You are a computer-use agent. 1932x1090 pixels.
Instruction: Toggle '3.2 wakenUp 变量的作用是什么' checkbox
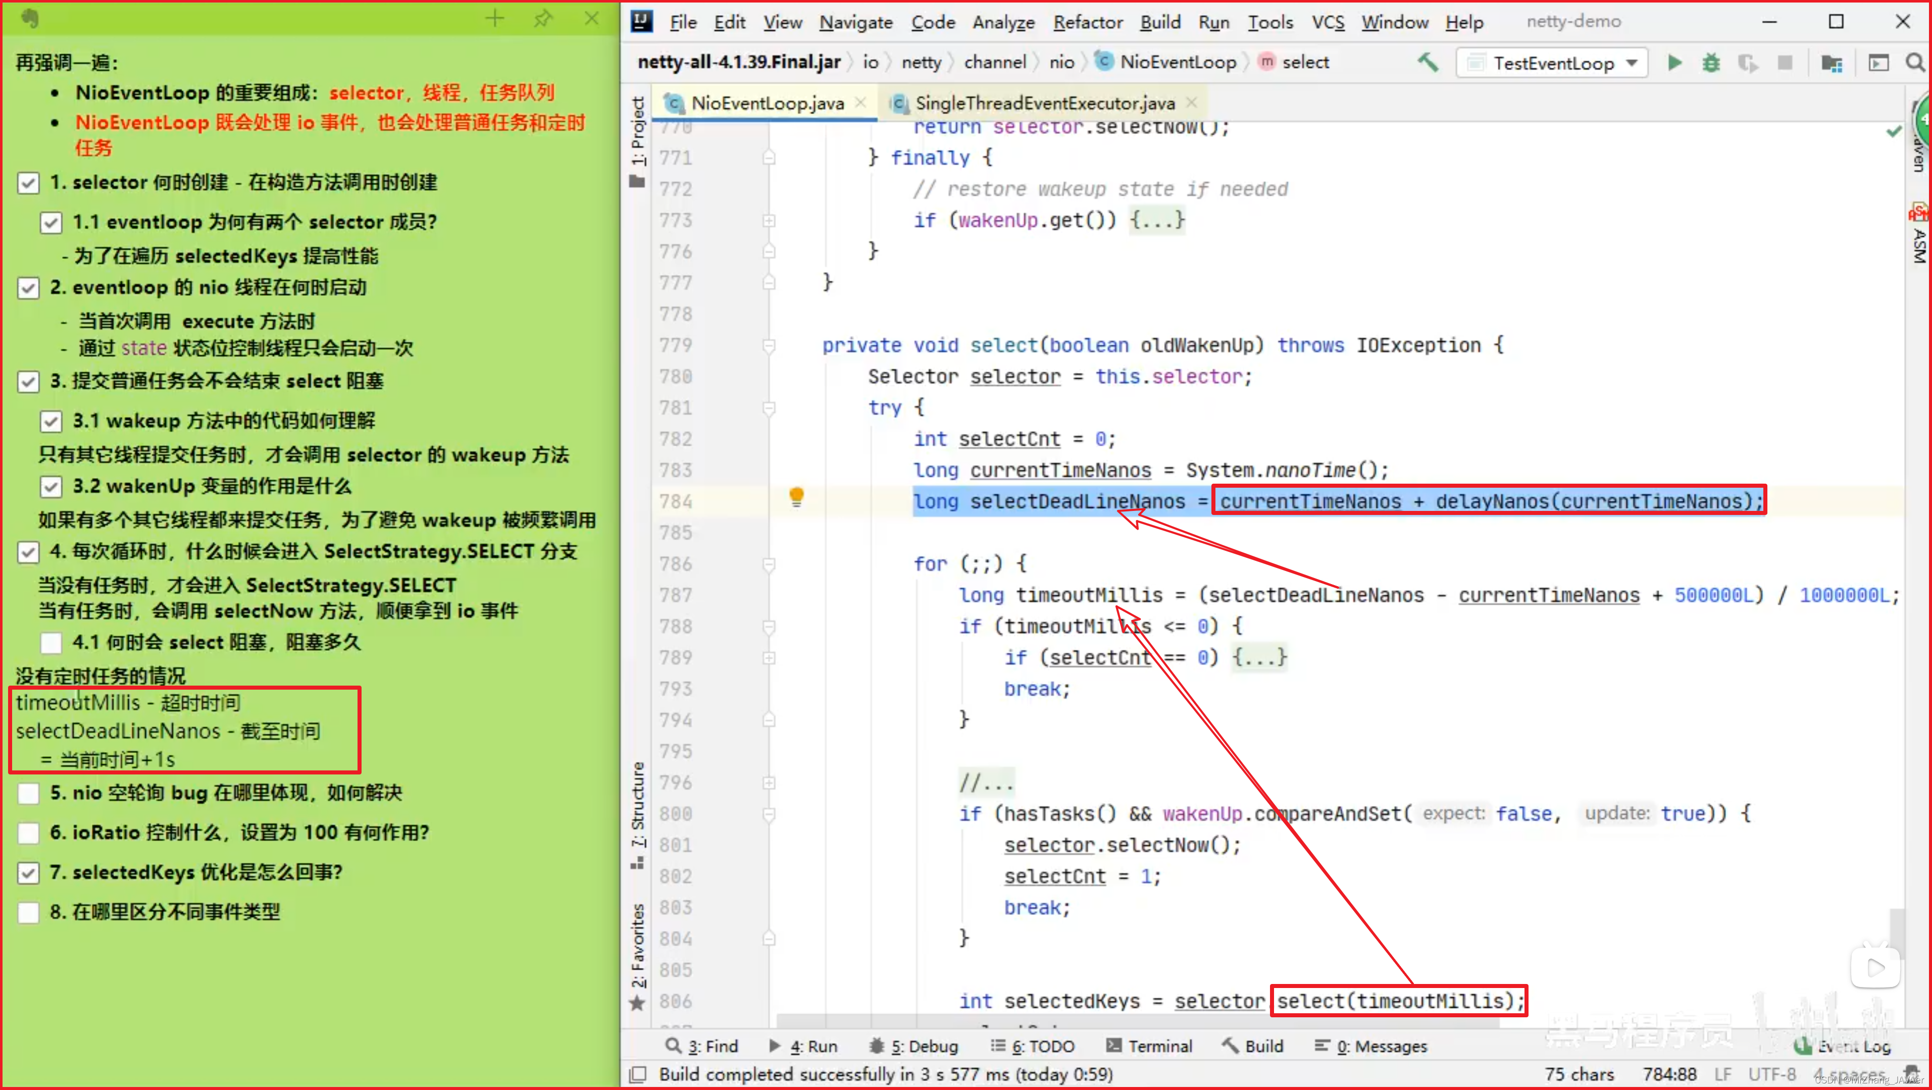pos(51,487)
